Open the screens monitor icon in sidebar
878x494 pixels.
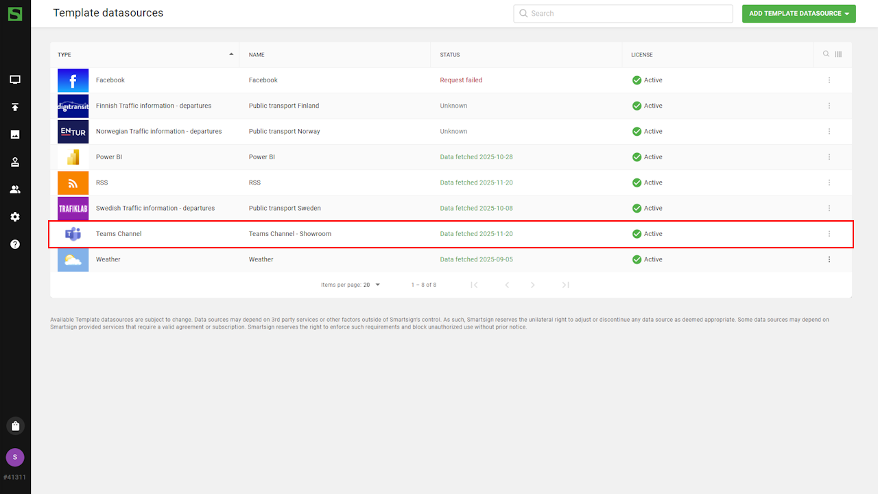(x=15, y=80)
